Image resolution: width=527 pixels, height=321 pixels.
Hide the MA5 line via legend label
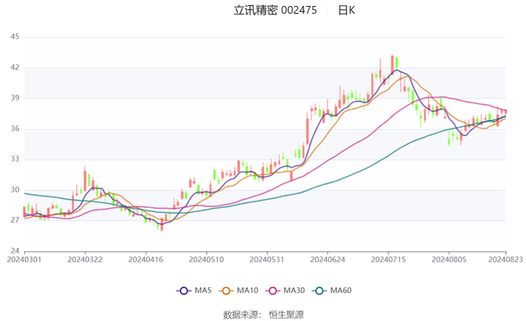[203, 290]
